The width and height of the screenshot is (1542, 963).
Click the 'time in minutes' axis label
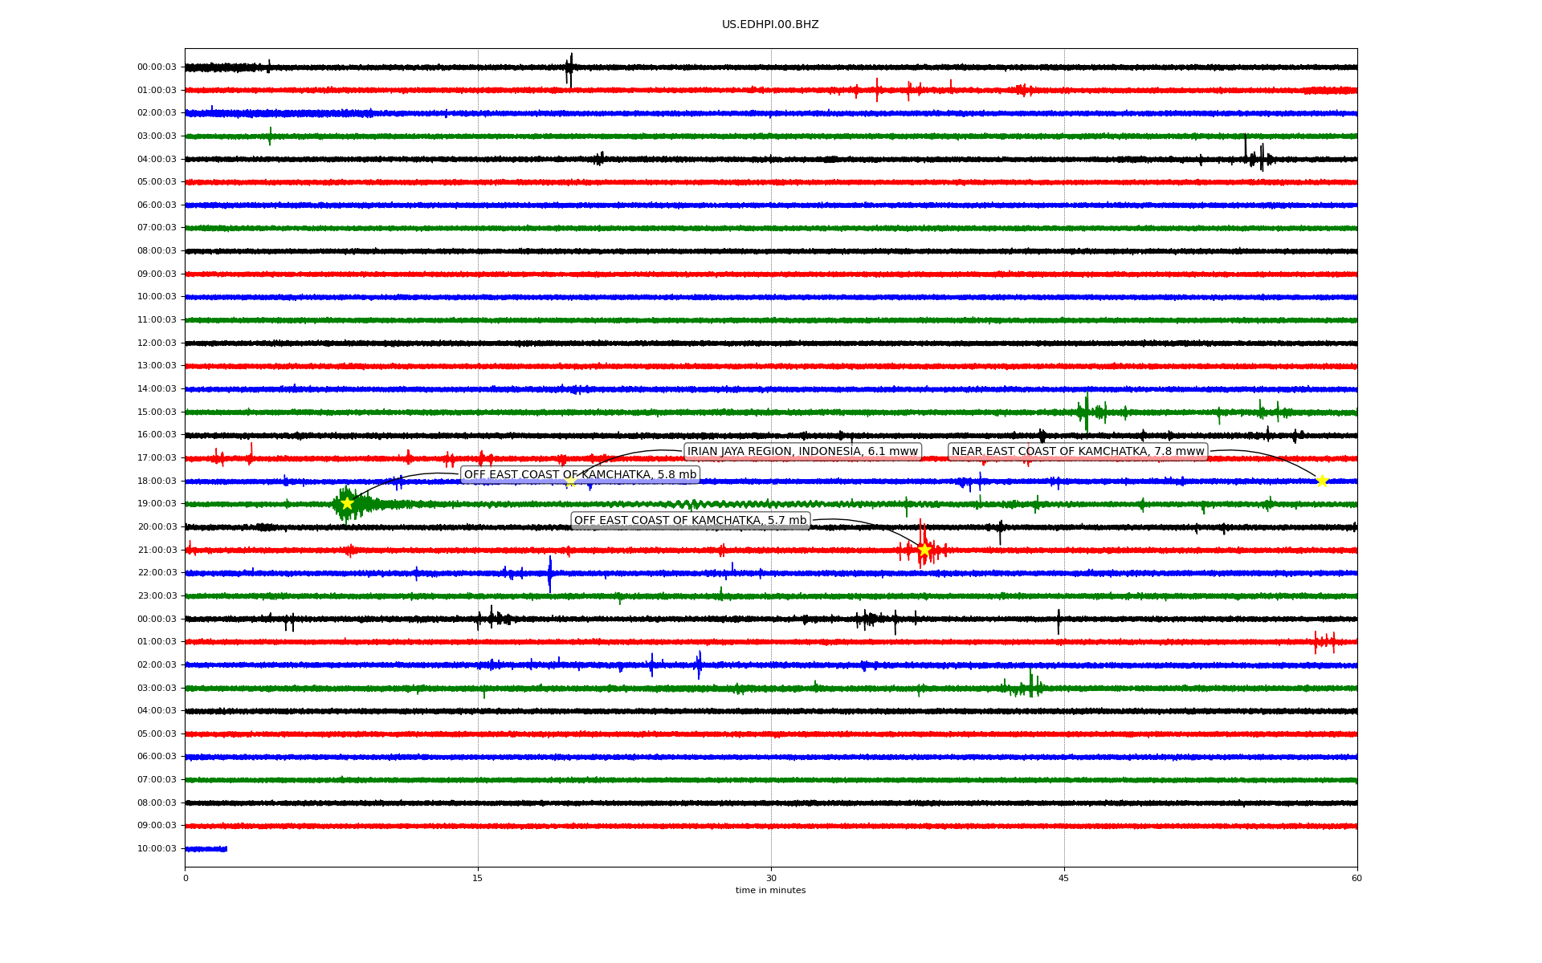click(x=770, y=890)
